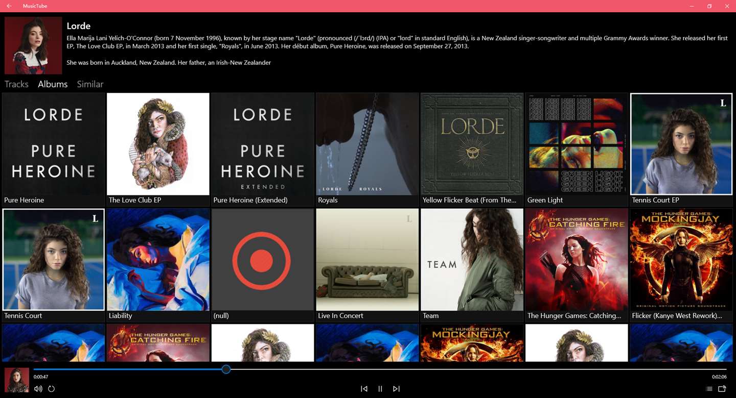Screen dimensions: 736x398
Task: Restore down the MusicTube window
Action: (709, 6)
